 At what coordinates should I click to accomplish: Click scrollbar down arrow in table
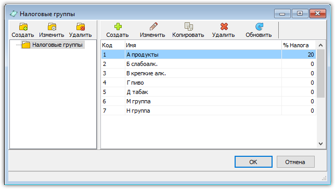click(320, 144)
